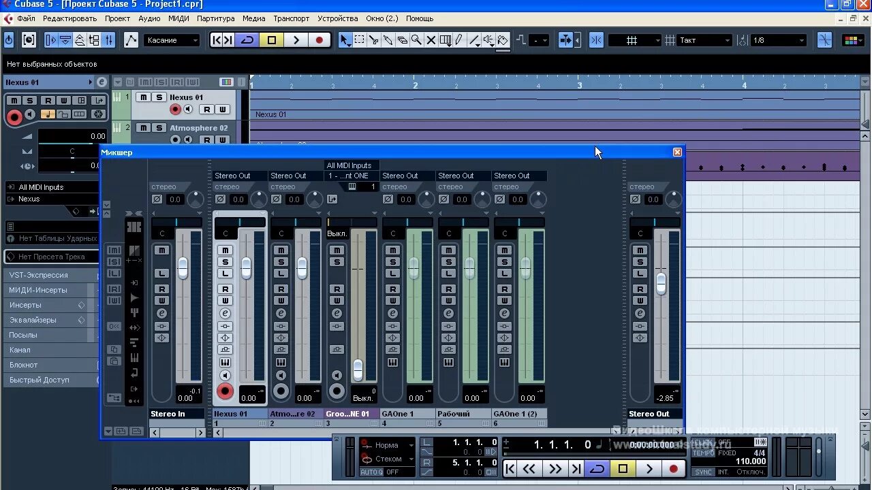Open the Такт grid type dropdown
Image resolution: width=872 pixels, height=490 pixels.
tap(704, 40)
